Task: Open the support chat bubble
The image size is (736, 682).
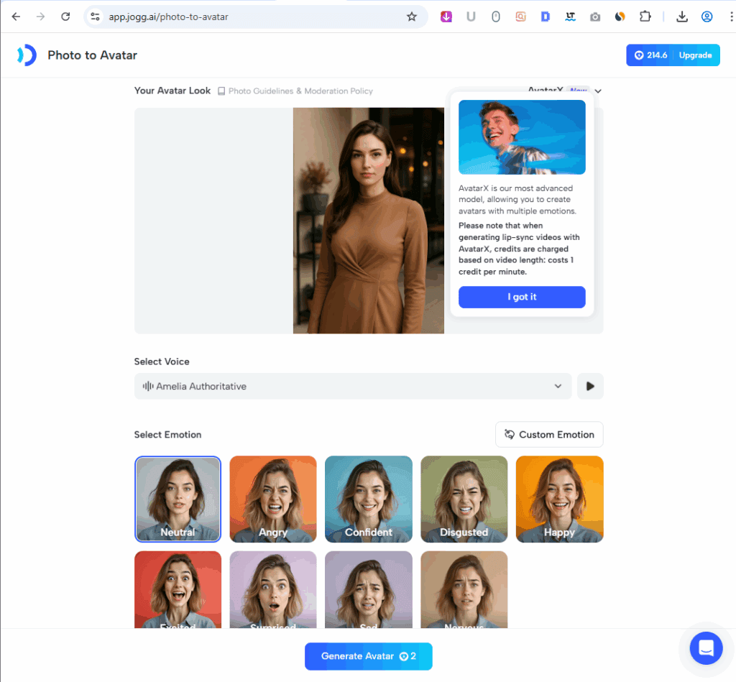Action: pyautogui.click(x=705, y=648)
